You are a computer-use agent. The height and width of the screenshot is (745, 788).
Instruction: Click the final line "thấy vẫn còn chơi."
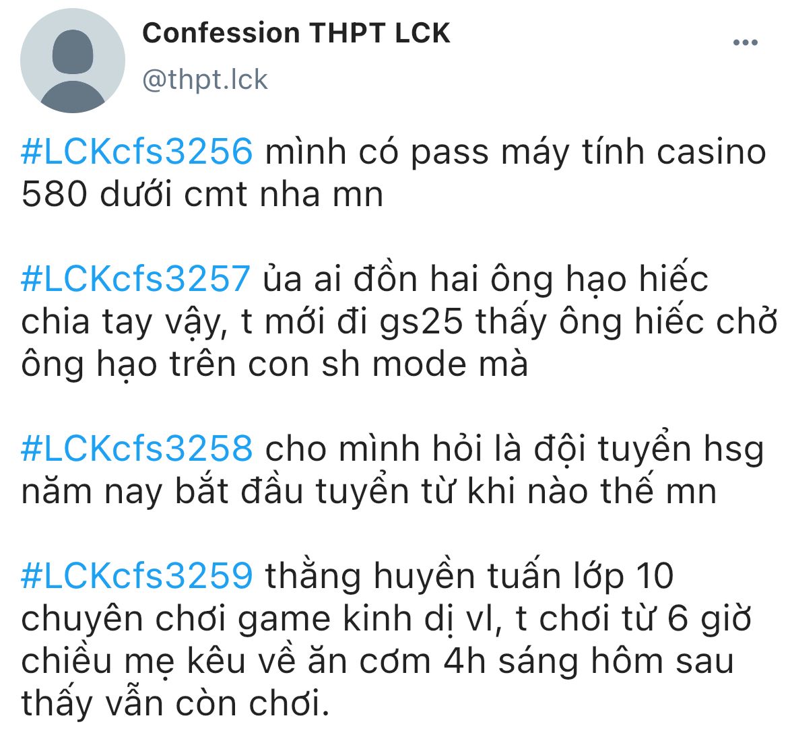tap(175, 704)
